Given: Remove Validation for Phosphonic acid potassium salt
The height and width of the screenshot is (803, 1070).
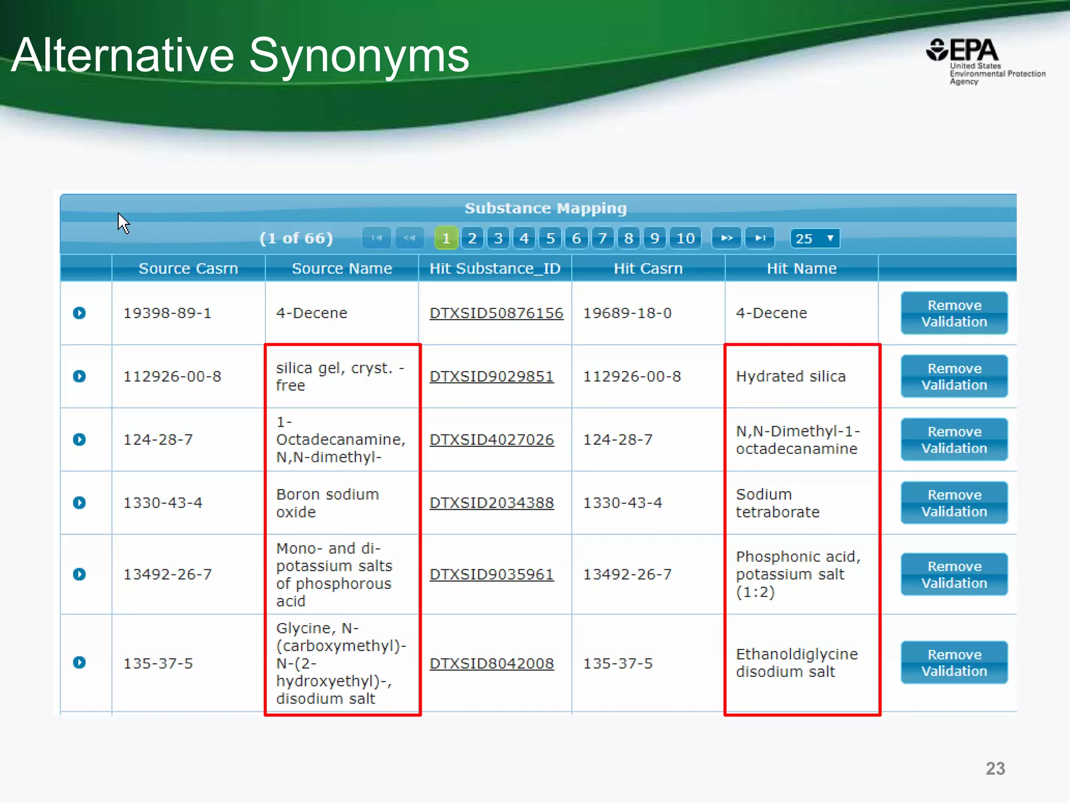Looking at the screenshot, I should [954, 575].
